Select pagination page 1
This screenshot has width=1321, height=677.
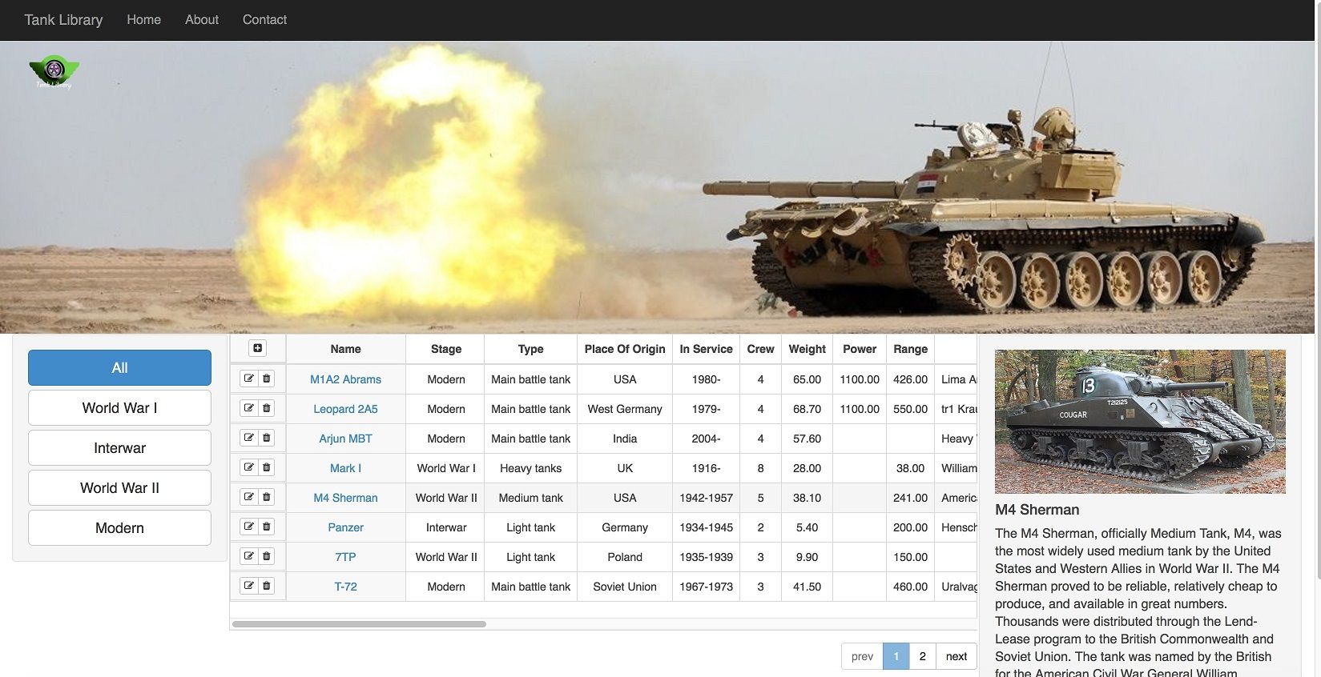896,656
